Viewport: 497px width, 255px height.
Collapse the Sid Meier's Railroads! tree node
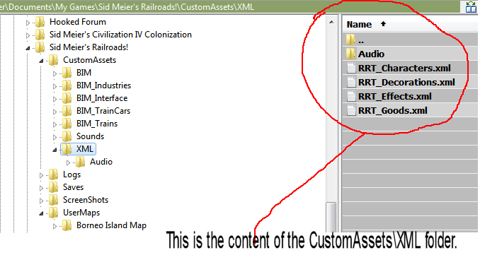(x=28, y=48)
